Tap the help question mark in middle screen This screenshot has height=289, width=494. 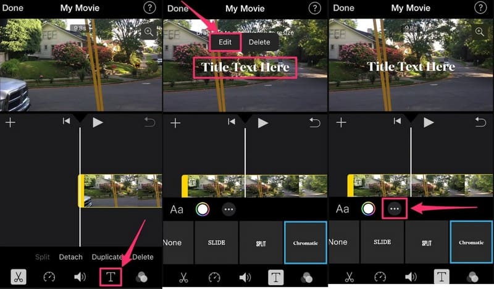click(315, 8)
